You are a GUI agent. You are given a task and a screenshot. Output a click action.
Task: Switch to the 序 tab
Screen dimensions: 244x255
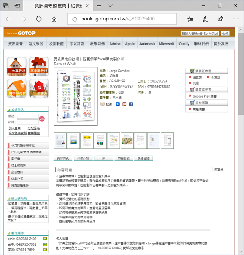point(104,159)
